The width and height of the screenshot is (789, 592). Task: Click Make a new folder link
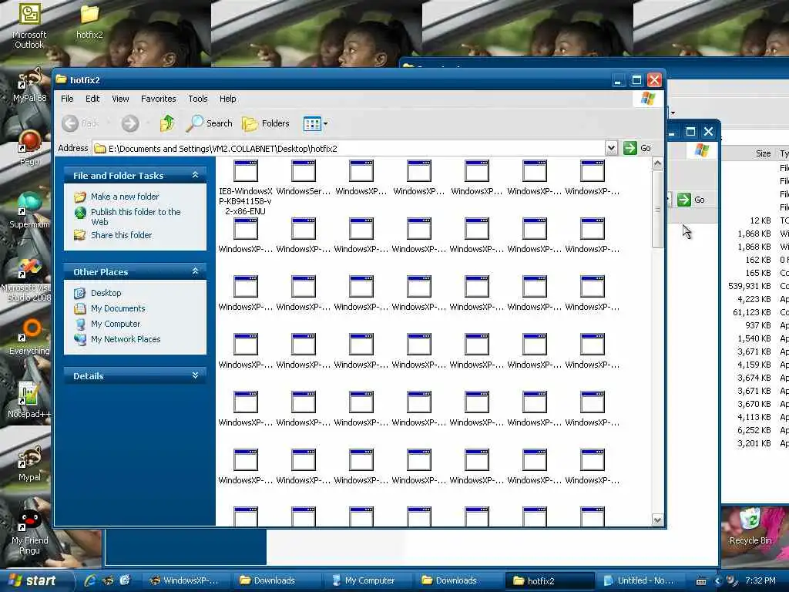tap(125, 197)
